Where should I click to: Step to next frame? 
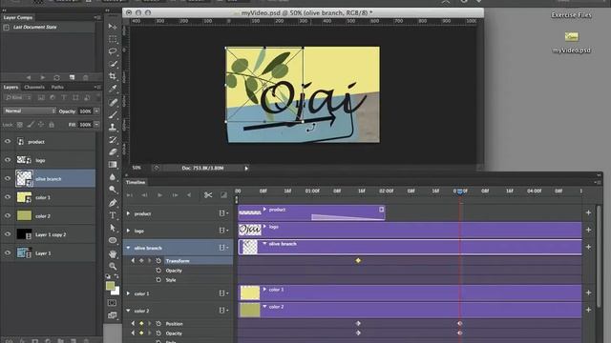[x=175, y=194]
